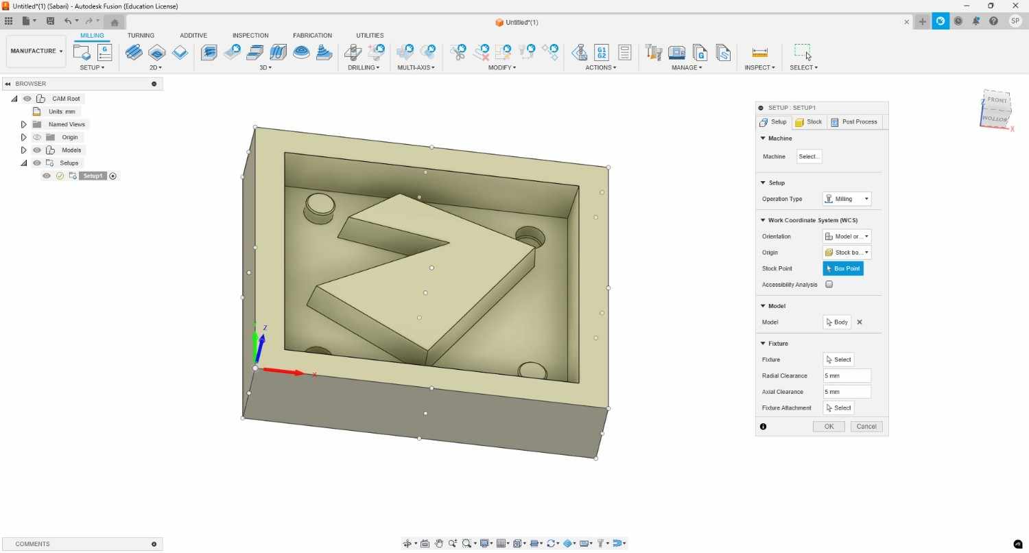This screenshot has width=1029, height=553.
Task: Click the Radial Clearance input field
Action: coord(847,376)
